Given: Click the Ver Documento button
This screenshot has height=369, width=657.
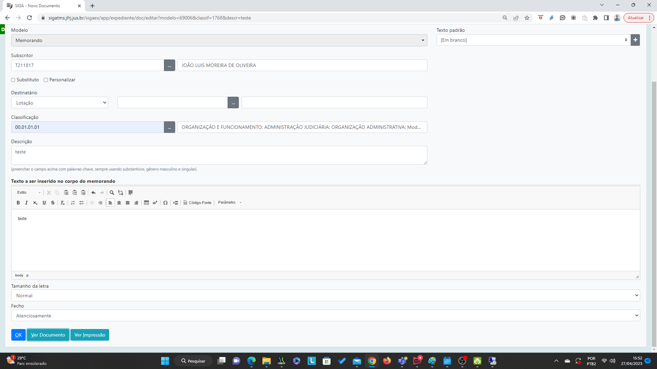Looking at the screenshot, I should [48, 335].
